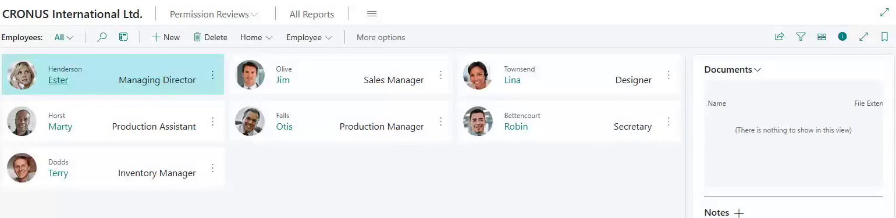Click the File Exten column header

pyautogui.click(x=868, y=103)
